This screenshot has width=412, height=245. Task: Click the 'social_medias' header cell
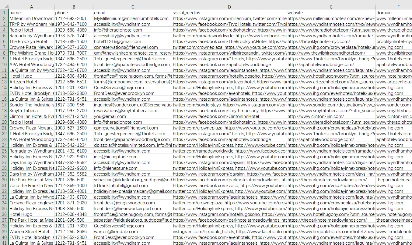point(229,13)
